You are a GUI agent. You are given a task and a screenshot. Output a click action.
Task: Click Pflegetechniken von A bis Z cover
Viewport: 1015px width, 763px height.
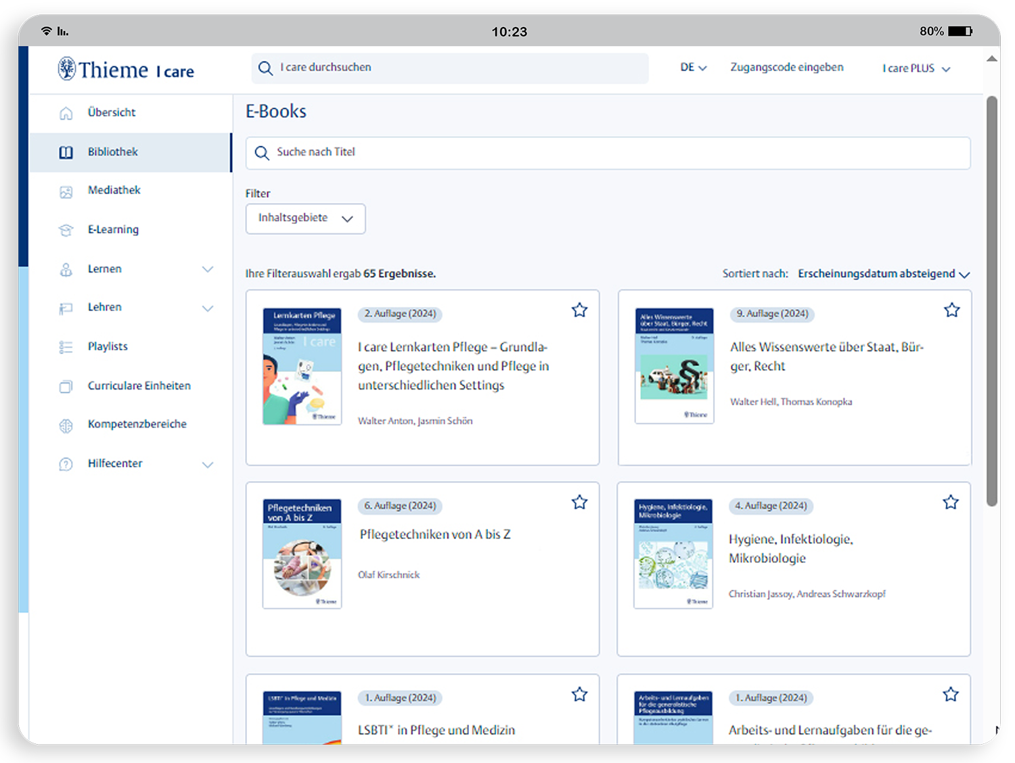302,554
